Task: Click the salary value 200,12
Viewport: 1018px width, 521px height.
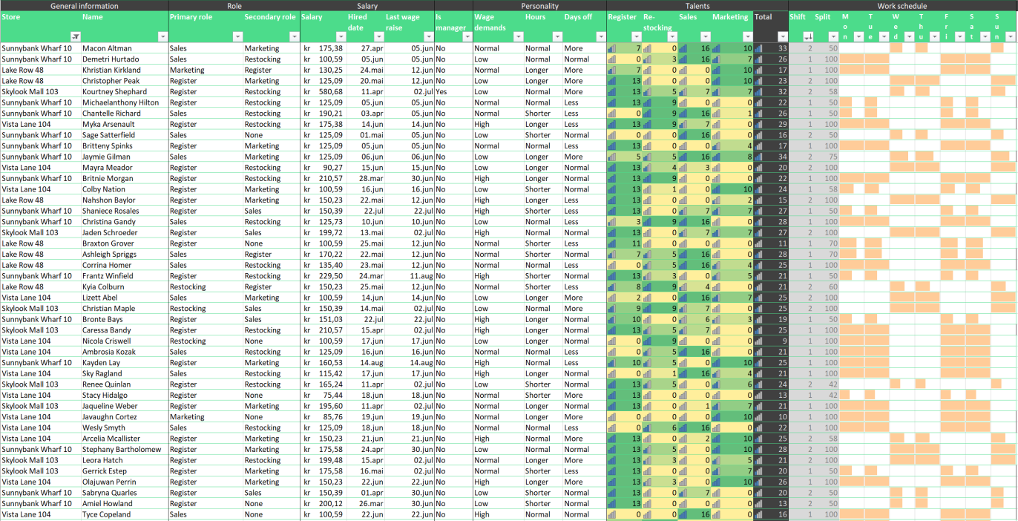Action: point(330,503)
